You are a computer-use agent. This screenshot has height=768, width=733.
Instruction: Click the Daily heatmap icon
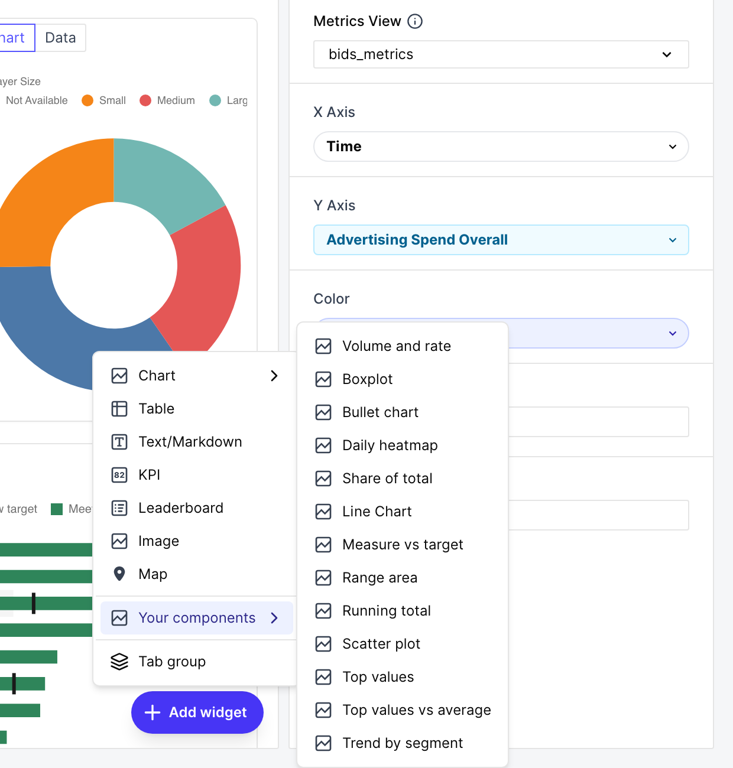point(323,445)
